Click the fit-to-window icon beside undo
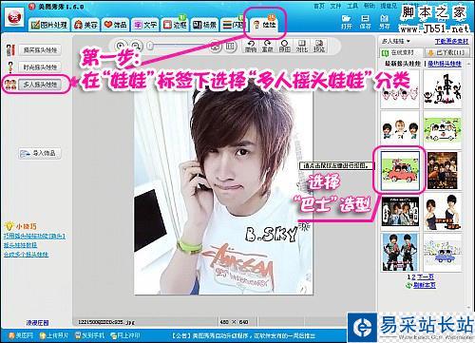Viewport: 475px width, 343px height. click(x=231, y=47)
